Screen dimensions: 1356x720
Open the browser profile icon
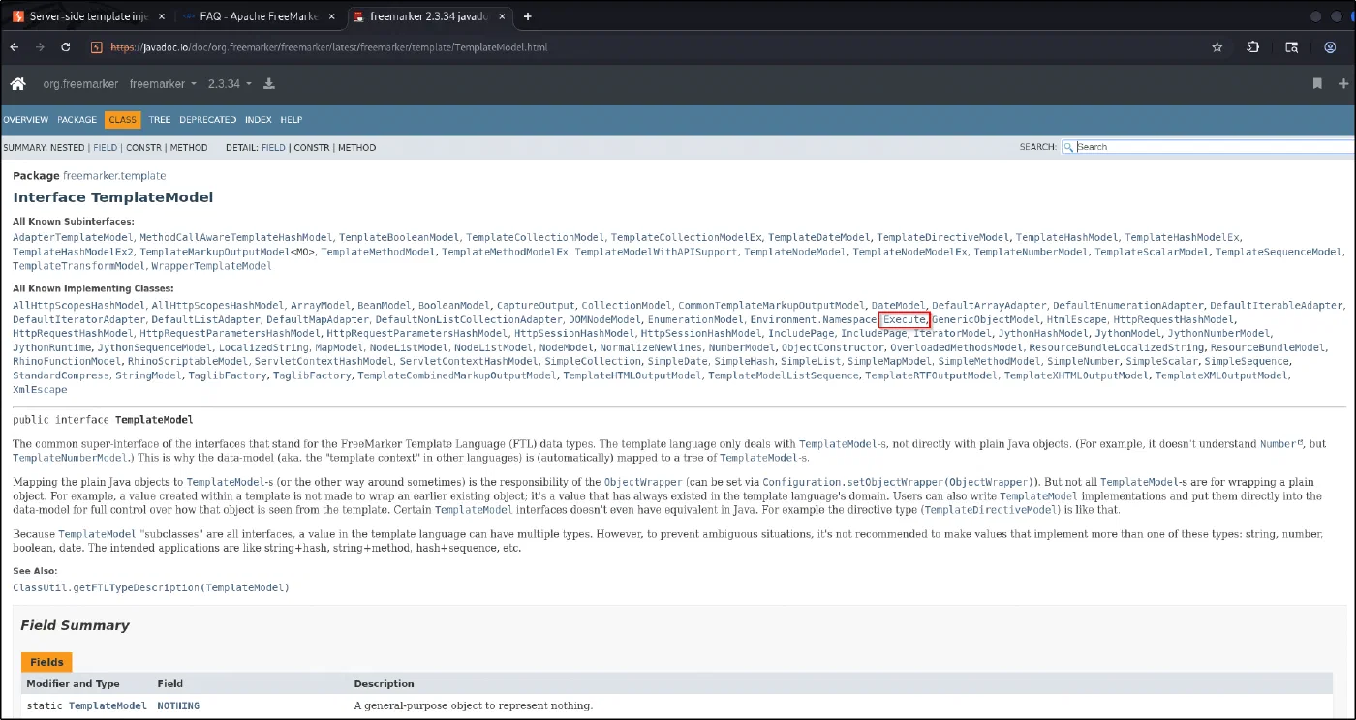coord(1329,46)
